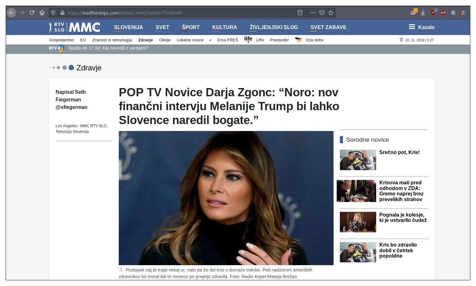Open the article headline about Melania Trump
Screen dimensions: 476x286
click(229, 106)
